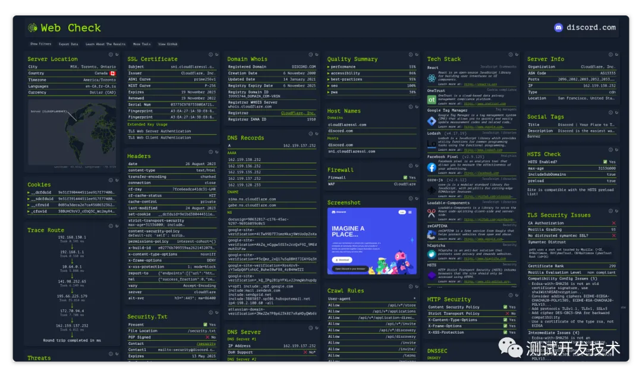The height and width of the screenshot is (377, 642).
Task: Expand the accessibility quality row
Action: (372, 73)
